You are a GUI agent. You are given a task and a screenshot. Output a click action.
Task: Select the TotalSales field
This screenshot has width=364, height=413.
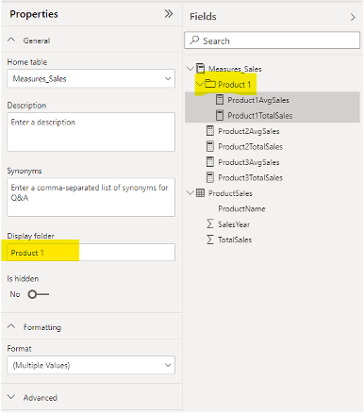235,240
